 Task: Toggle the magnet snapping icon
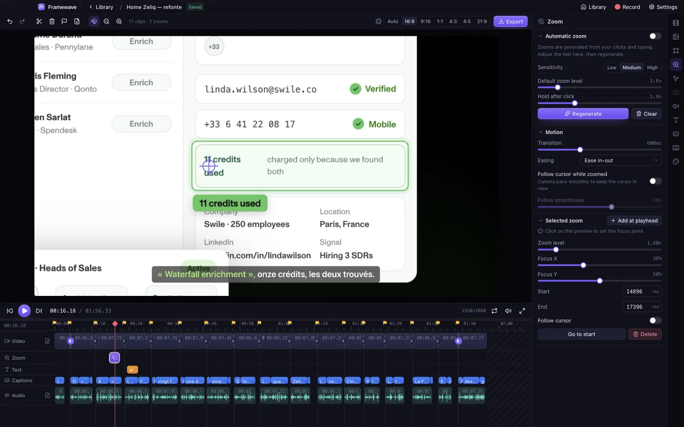(x=94, y=21)
